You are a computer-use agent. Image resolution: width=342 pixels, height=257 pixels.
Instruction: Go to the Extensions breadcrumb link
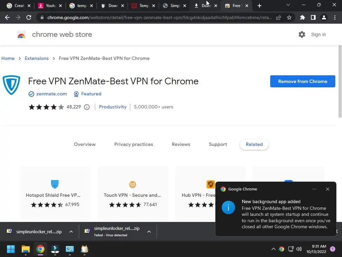37,58
